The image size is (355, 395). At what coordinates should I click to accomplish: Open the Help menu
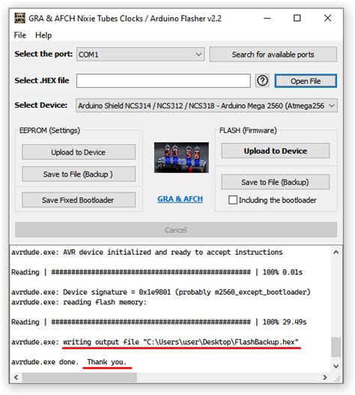(x=43, y=35)
